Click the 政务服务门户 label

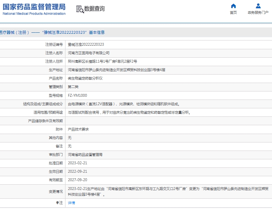pos(258,12)
